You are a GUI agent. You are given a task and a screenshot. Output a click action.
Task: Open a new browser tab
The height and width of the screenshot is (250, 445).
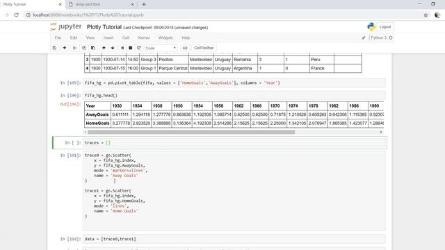[x=144, y=4]
